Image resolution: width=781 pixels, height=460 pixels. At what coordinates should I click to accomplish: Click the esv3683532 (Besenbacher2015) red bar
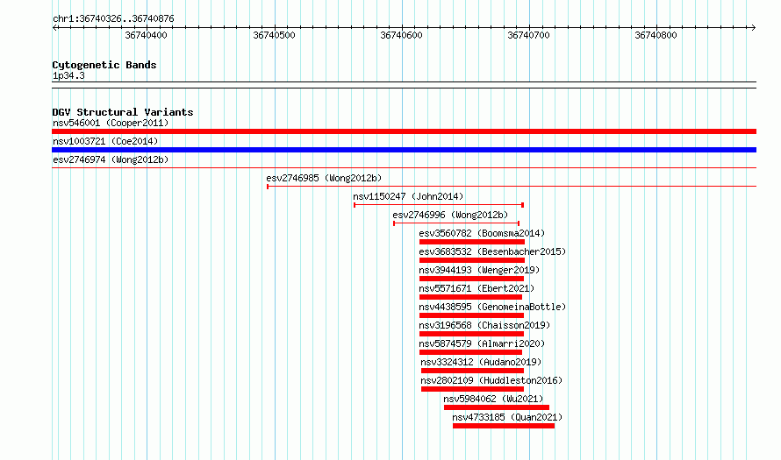472,260
